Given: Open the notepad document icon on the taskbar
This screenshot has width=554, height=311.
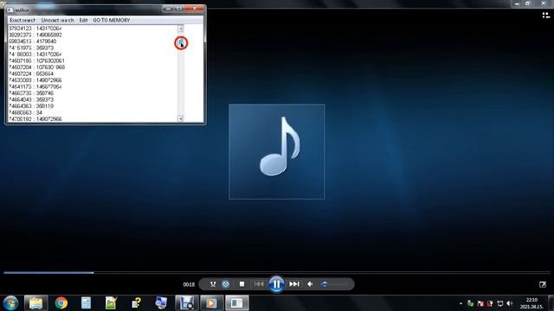Looking at the screenshot, I should [86, 303].
